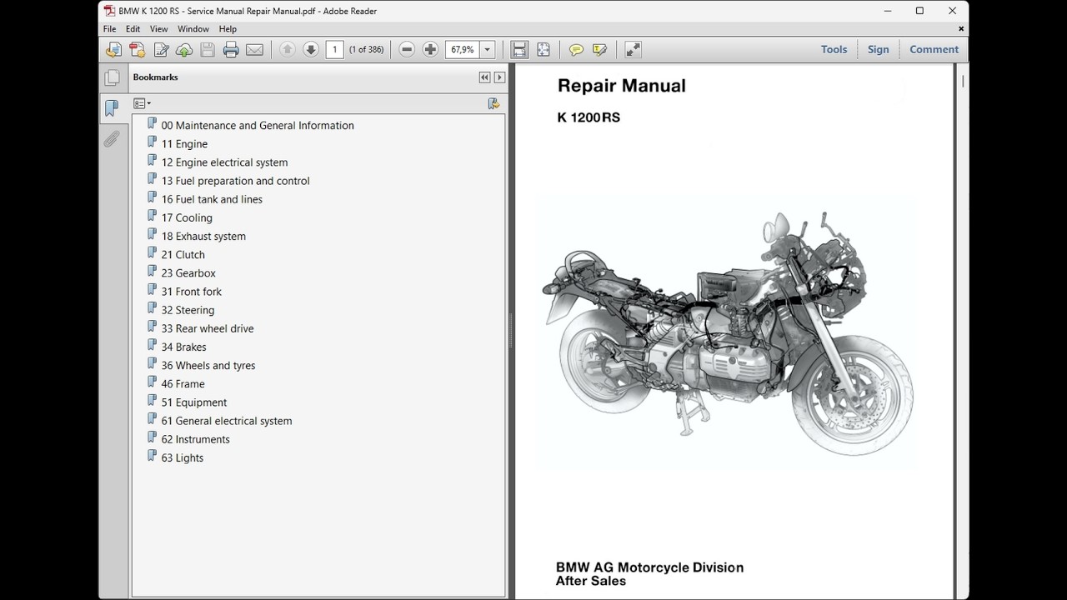Viewport: 1067px width, 600px height.
Task: Select the highlight text tool
Action: point(599,50)
